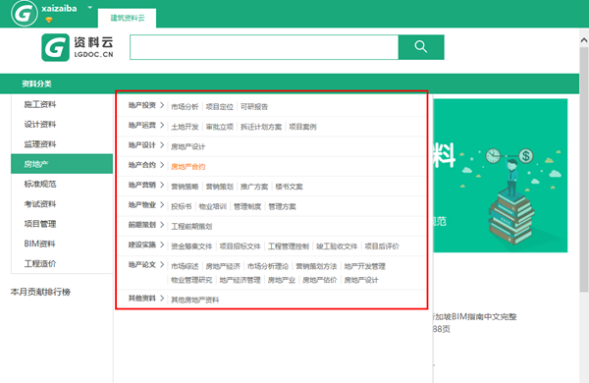This screenshot has height=383, width=589.
Task: Open the 地产开发管理 link
Action: pos(365,266)
